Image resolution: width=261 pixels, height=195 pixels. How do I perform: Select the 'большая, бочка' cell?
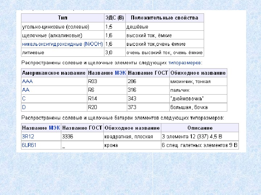coord(198,107)
